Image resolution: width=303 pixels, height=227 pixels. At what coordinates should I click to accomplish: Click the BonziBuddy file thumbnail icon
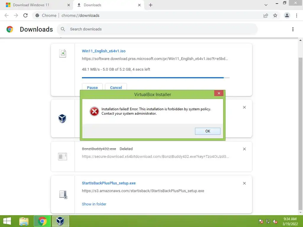point(62,156)
